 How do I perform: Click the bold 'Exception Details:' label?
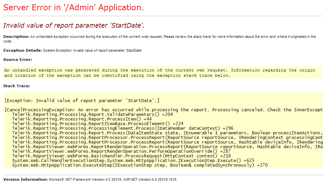tap(22, 50)
